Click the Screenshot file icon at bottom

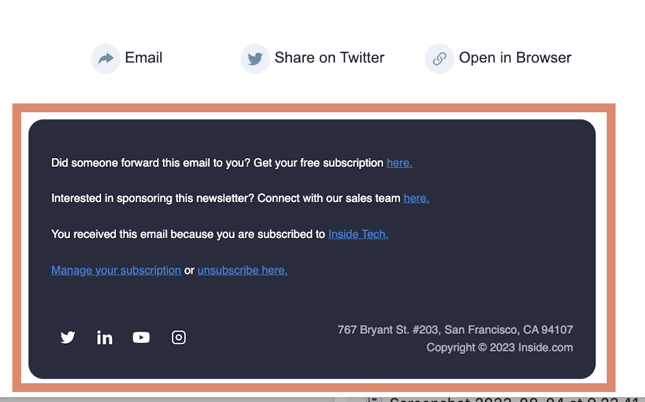(x=374, y=399)
